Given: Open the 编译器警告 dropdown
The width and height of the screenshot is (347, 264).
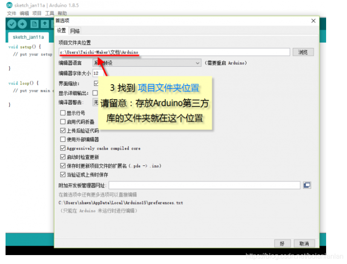Looking at the screenshot, I should click(95, 102).
